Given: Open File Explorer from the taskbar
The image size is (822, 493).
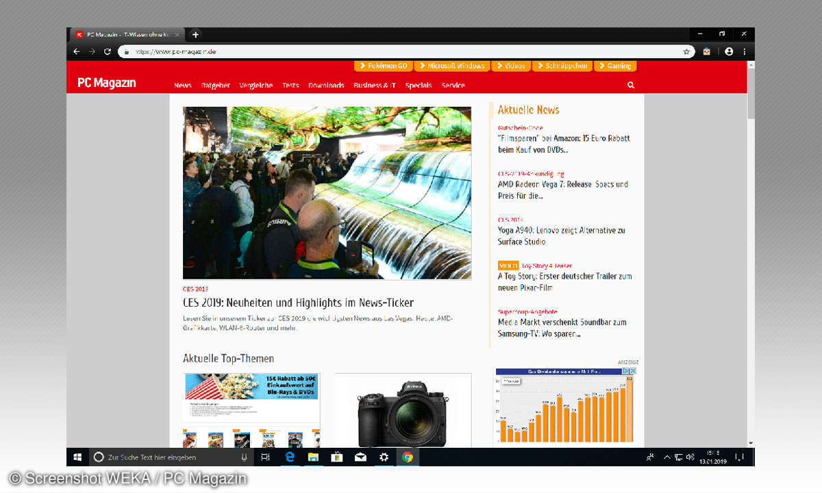Looking at the screenshot, I should 313,457.
